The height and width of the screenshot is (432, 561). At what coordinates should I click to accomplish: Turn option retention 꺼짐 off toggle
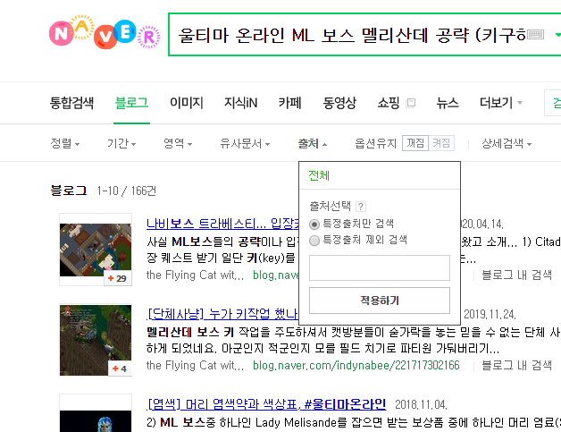coord(415,143)
